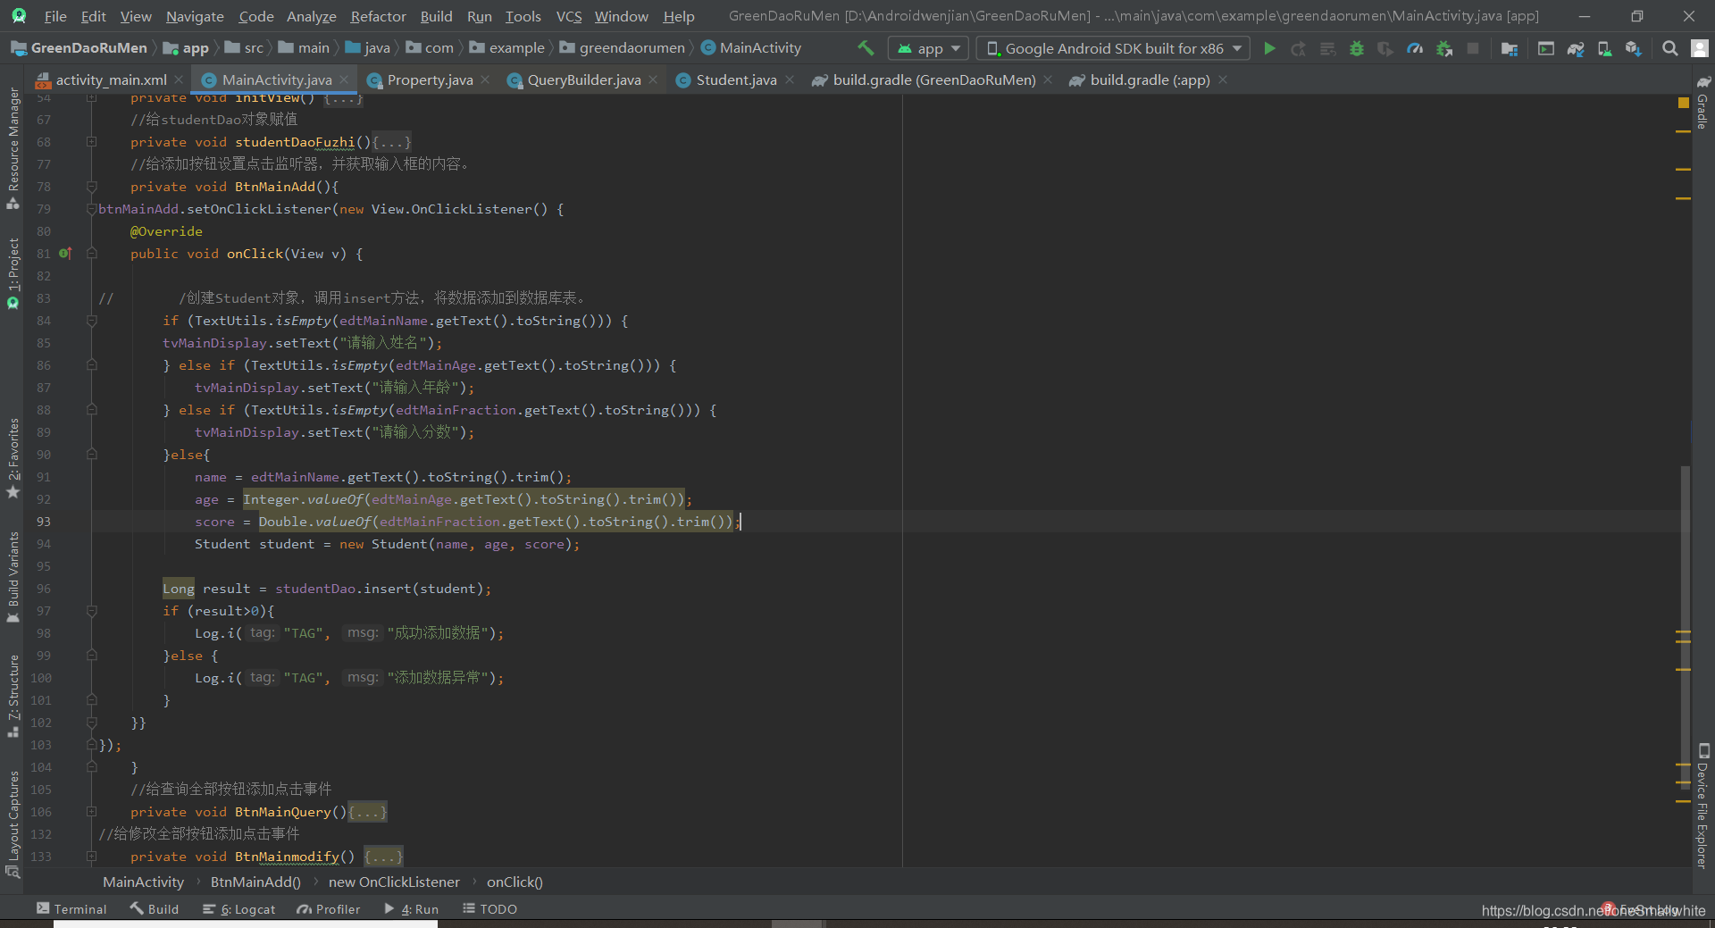1715x928 pixels.
Task: Collapse onClick method fold at line 81
Action: [91, 254]
